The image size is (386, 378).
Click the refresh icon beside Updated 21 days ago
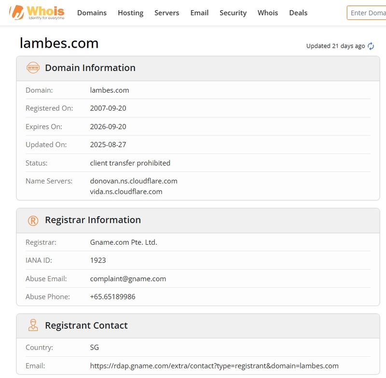[371, 46]
